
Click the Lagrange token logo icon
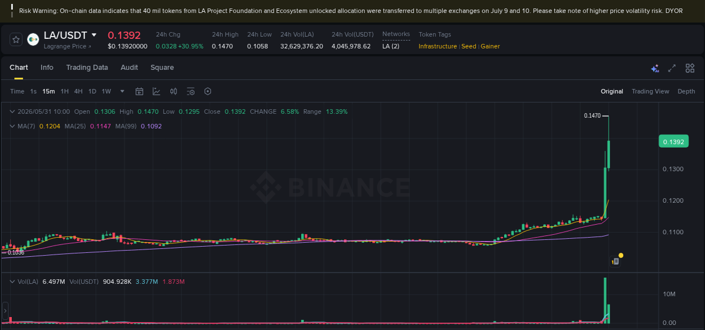[x=33, y=39]
